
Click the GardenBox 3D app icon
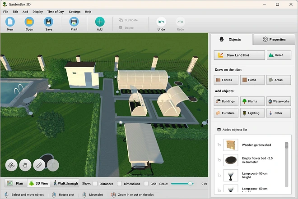point(5,4)
